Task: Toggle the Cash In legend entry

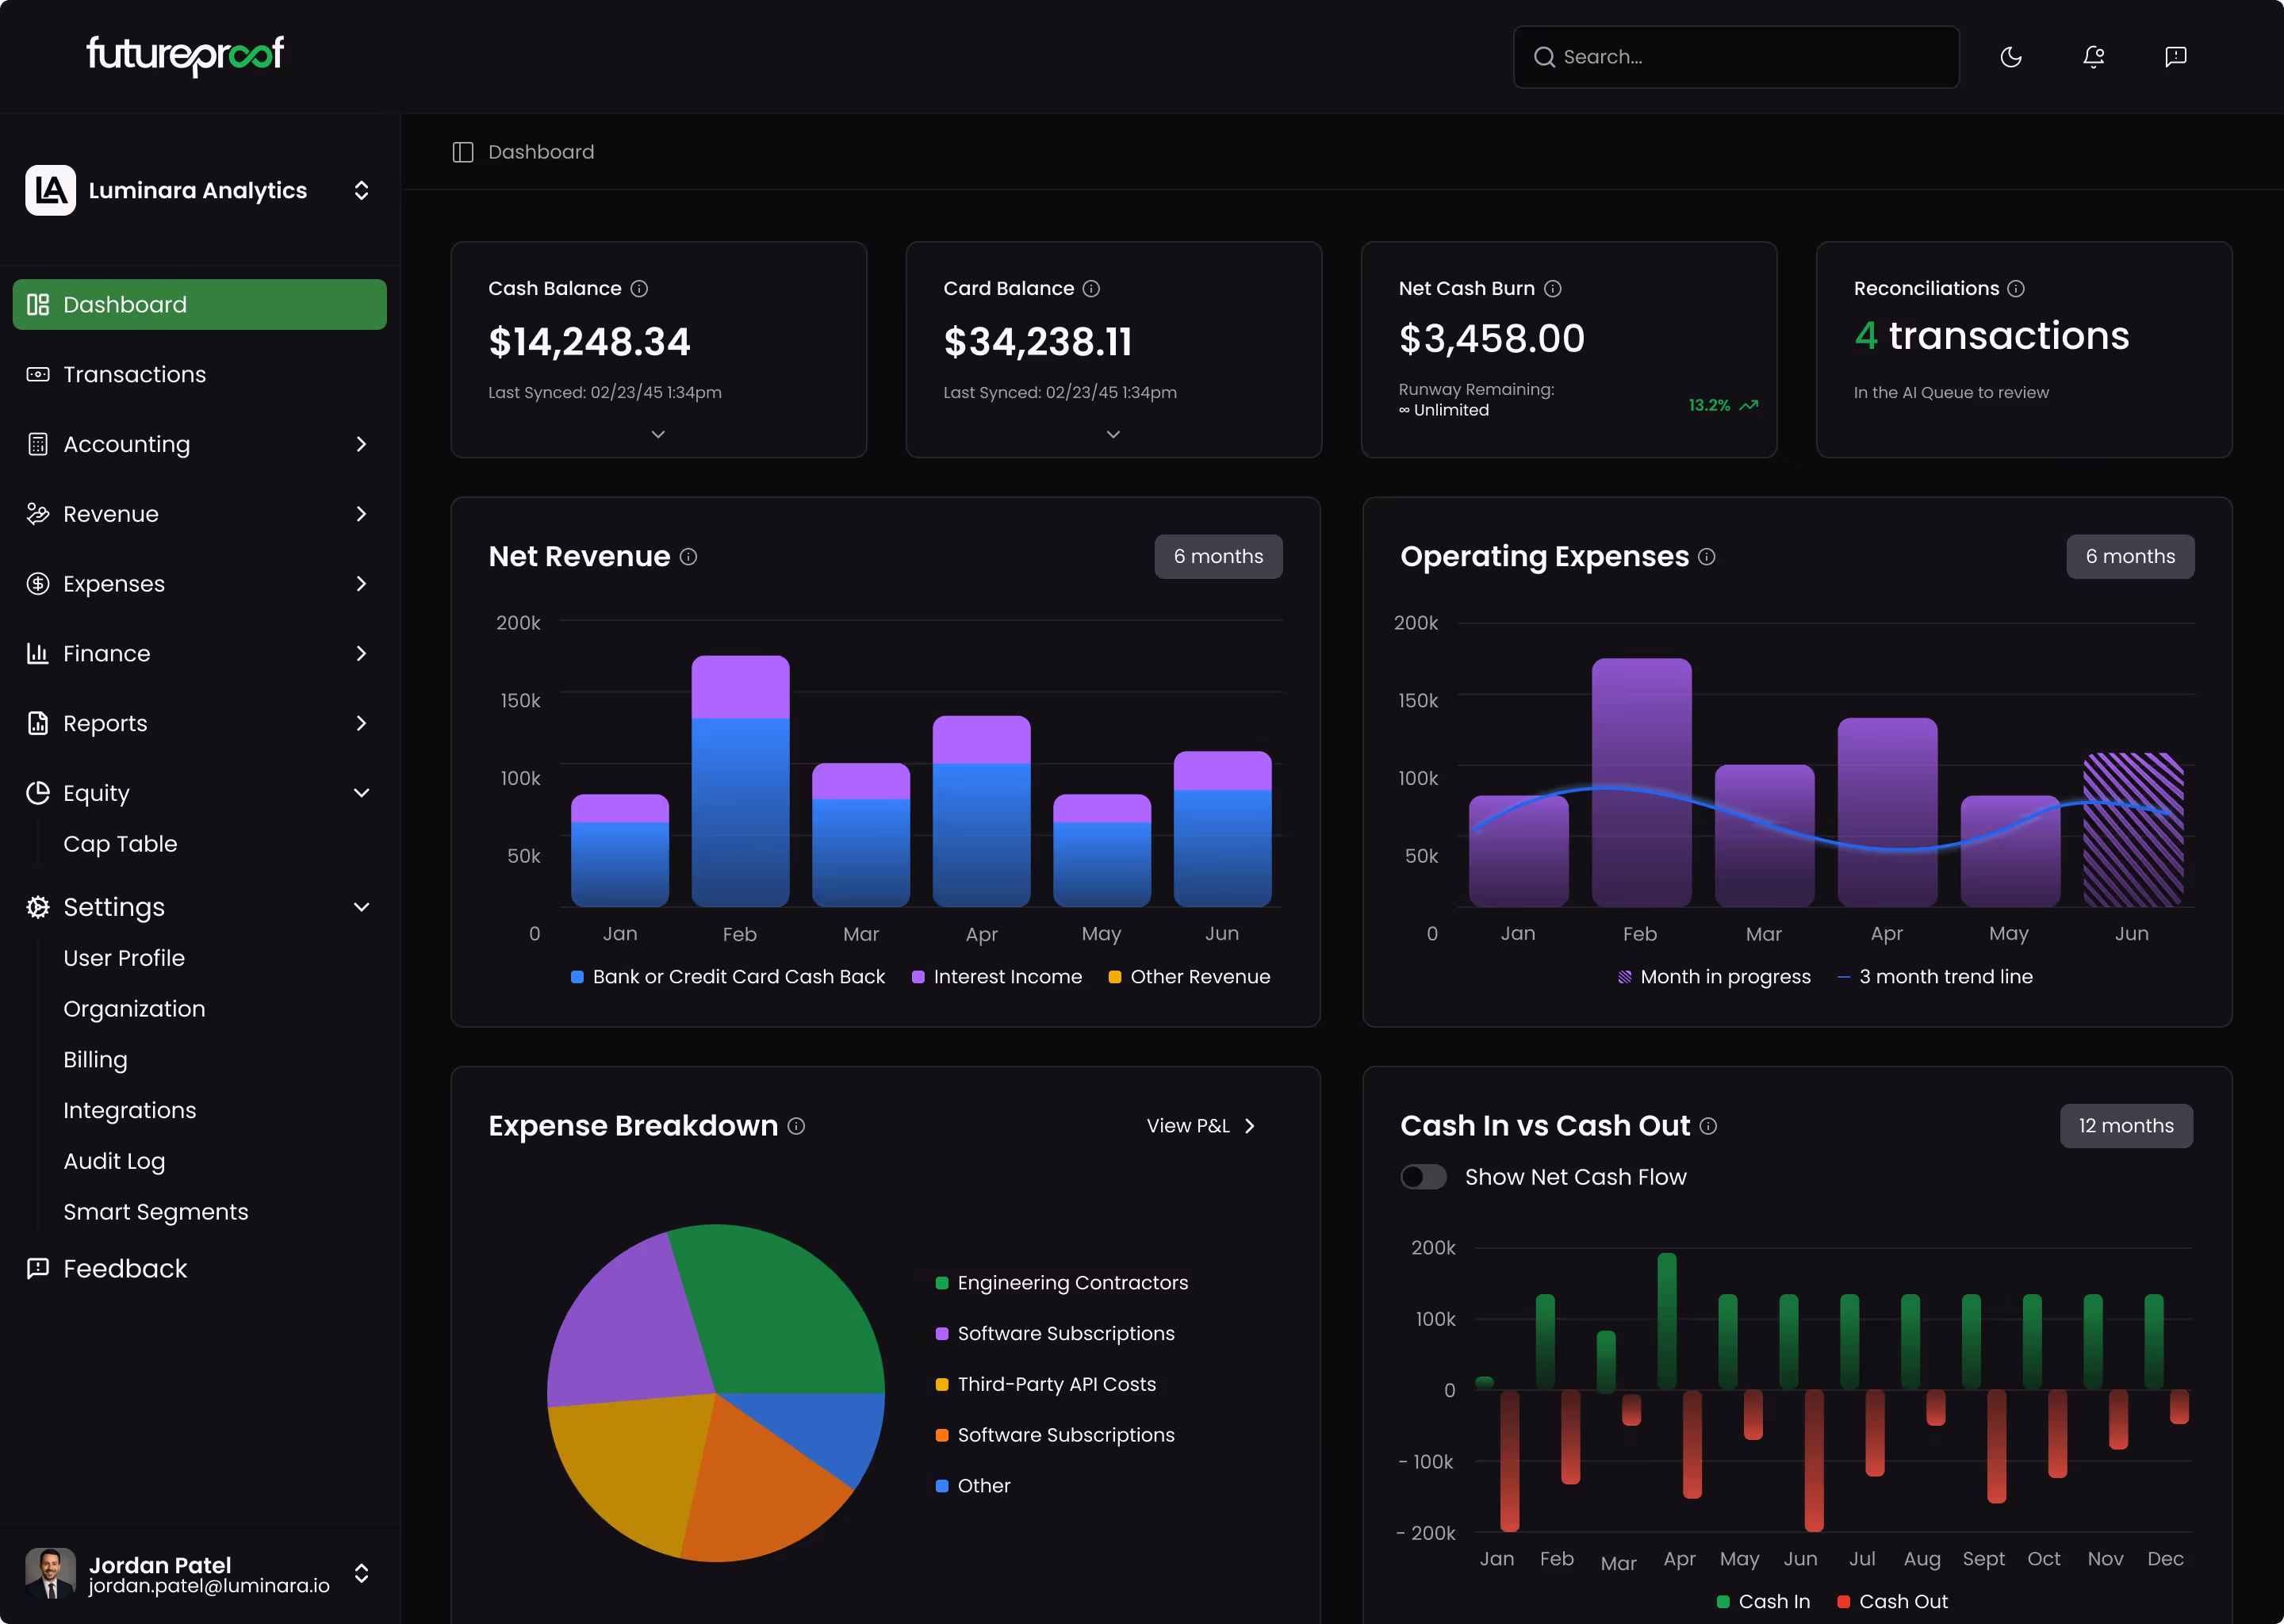Action: click(1765, 1601)
